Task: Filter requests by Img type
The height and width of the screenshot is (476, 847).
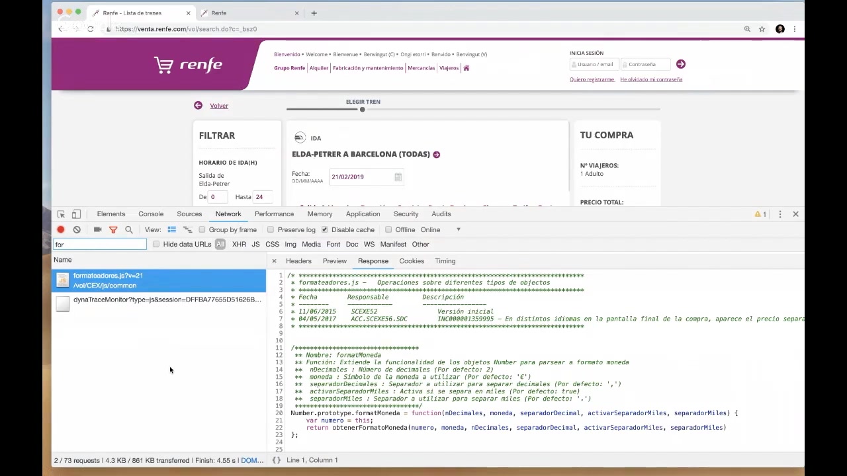Action: pyautogui.click(x=290, y=245)
